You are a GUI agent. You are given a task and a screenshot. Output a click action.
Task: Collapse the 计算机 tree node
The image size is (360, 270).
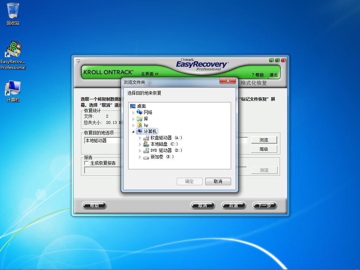(x=133, y=132)
